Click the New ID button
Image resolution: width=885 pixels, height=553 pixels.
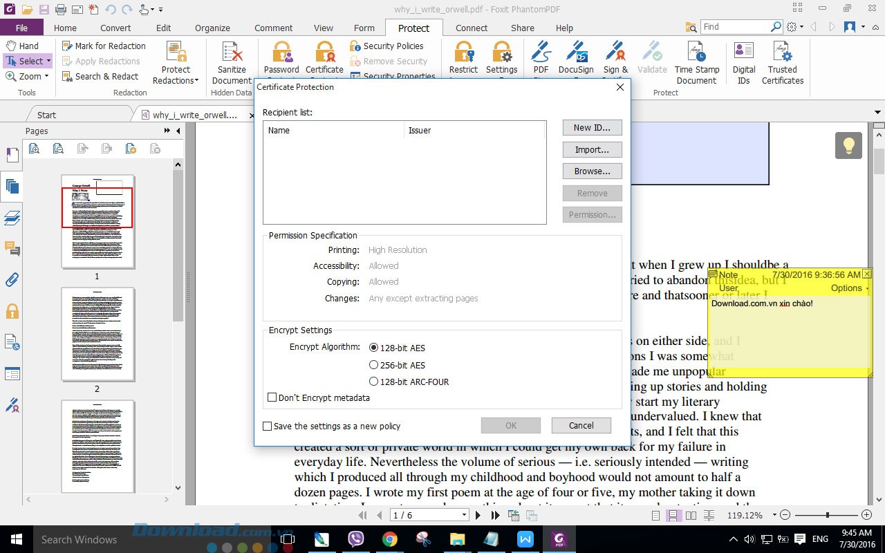pyautogui.click(x=592, y=127)
